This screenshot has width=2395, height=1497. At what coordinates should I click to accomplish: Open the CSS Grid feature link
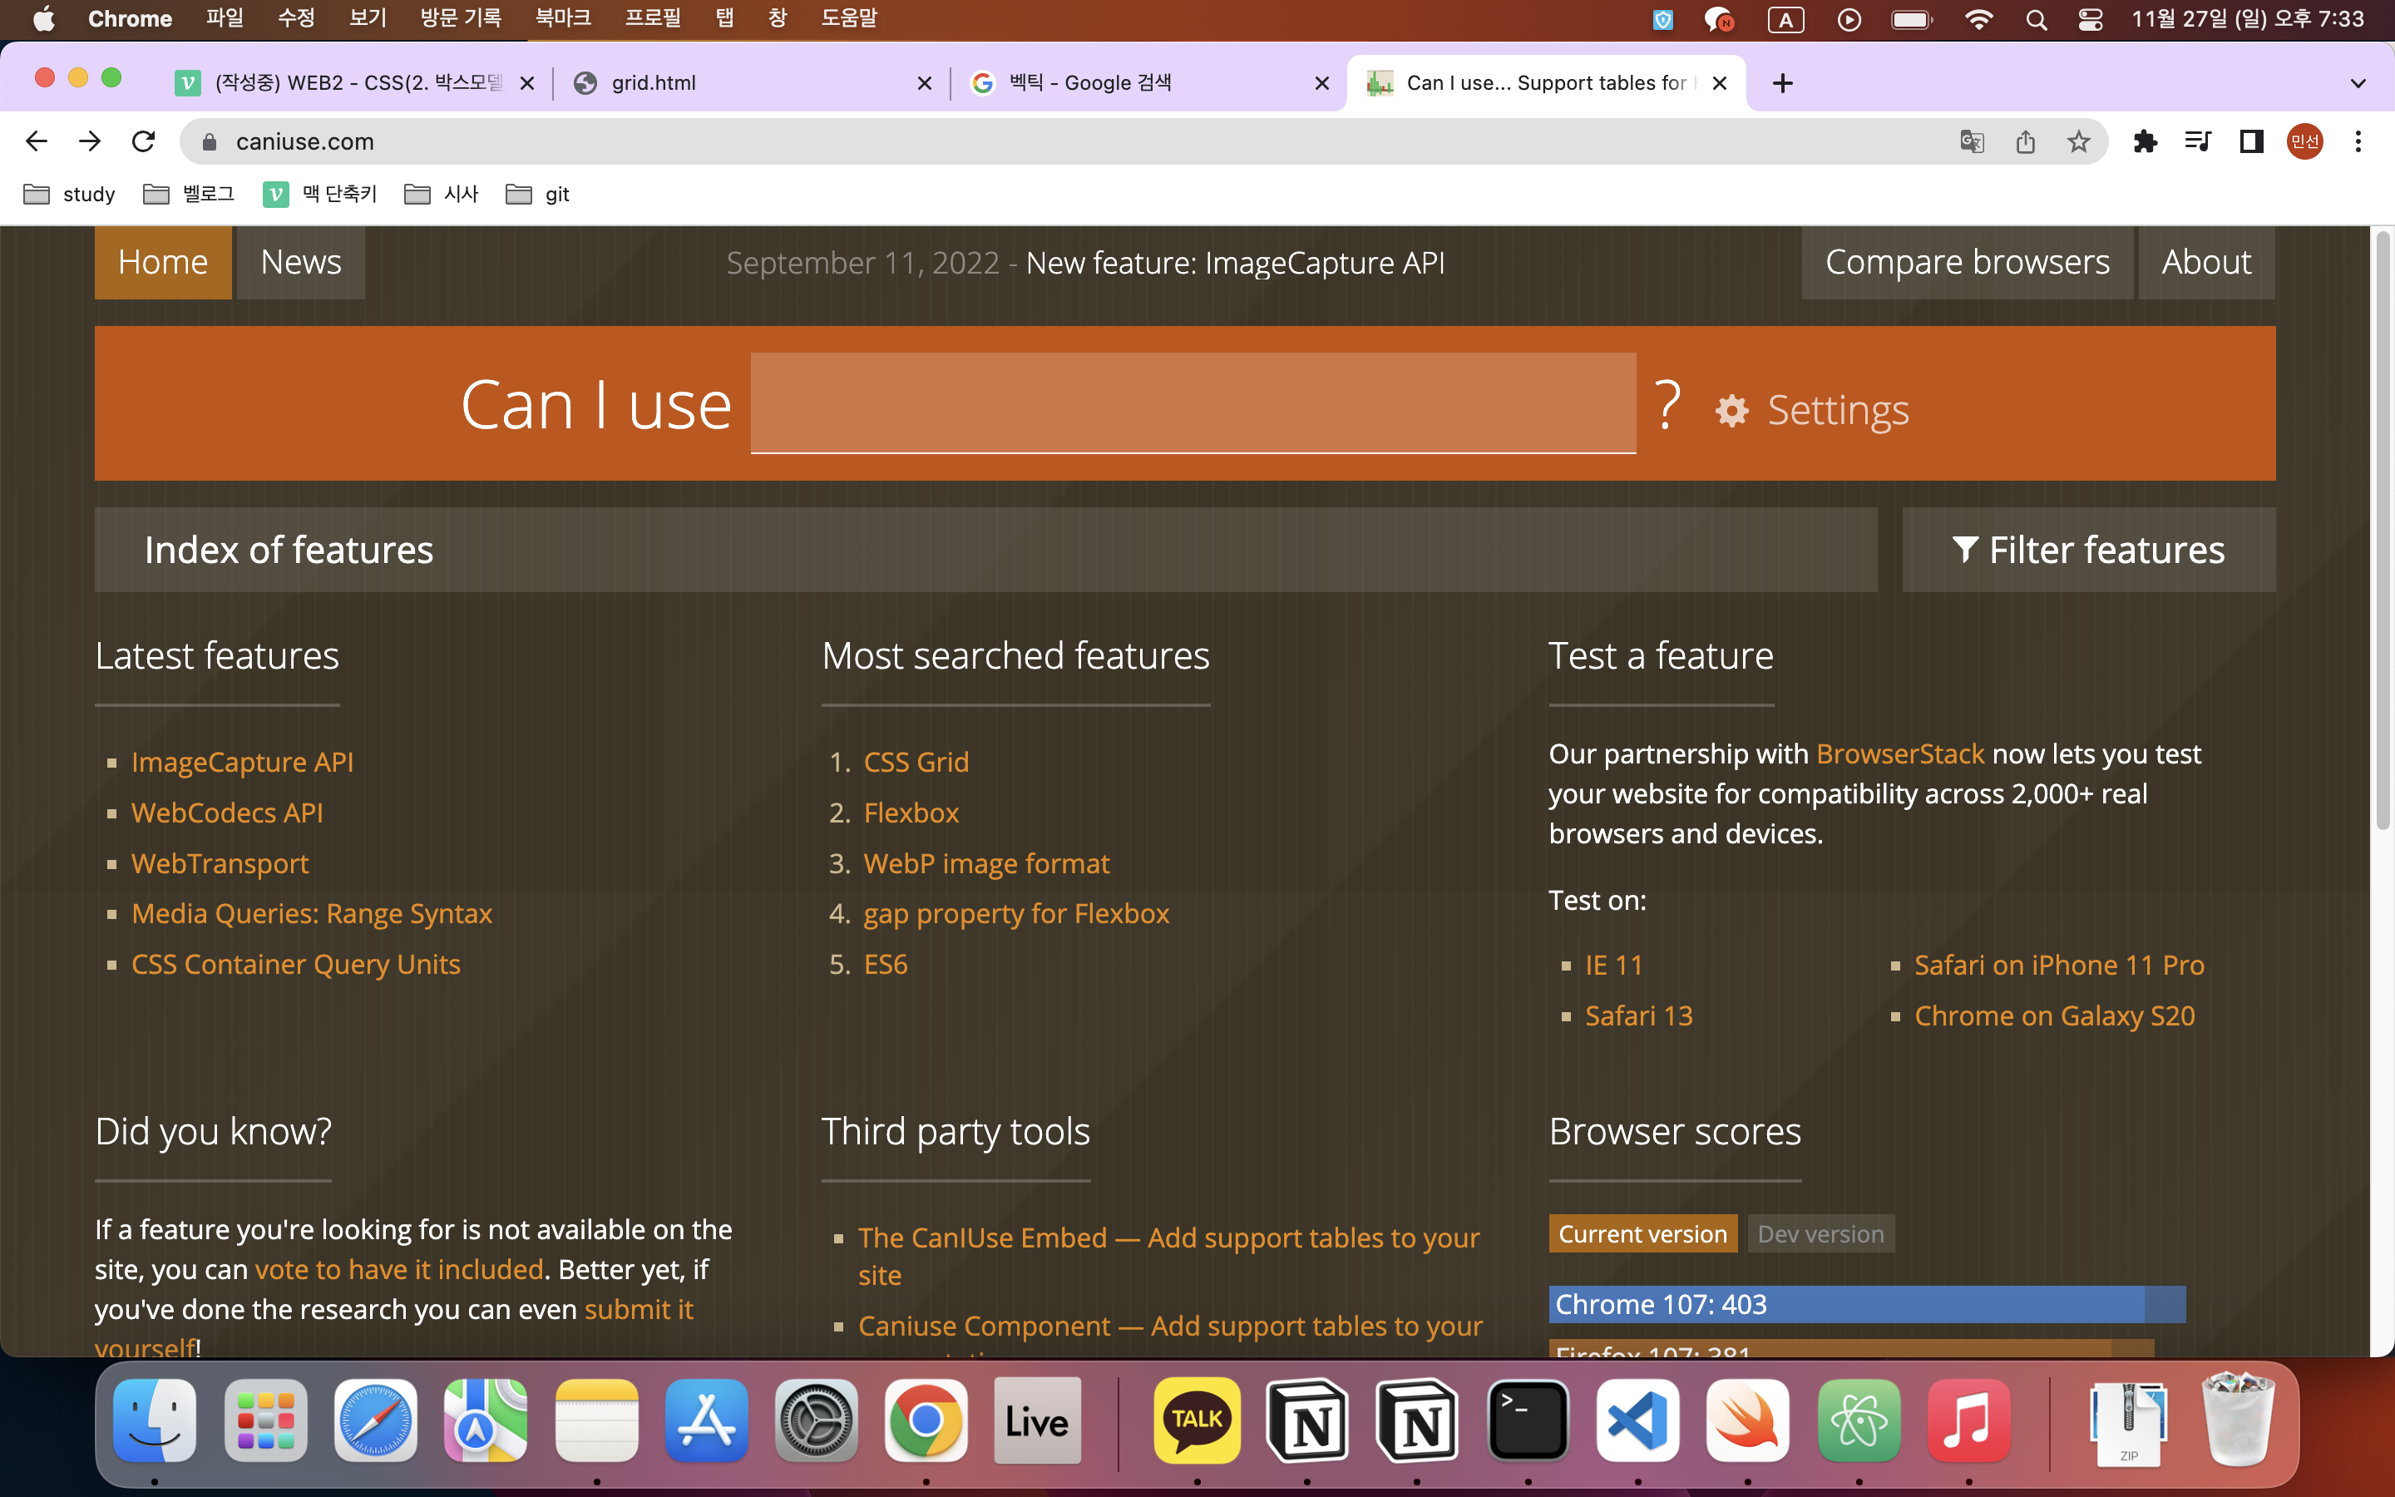(x=916, y=761)
